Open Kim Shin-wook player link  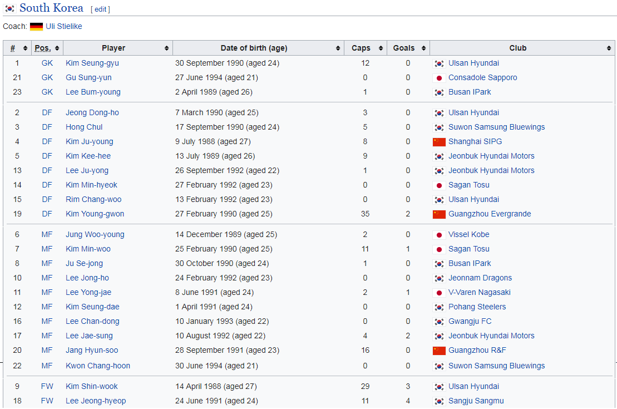pyautogui.click(x=92, y=387)
